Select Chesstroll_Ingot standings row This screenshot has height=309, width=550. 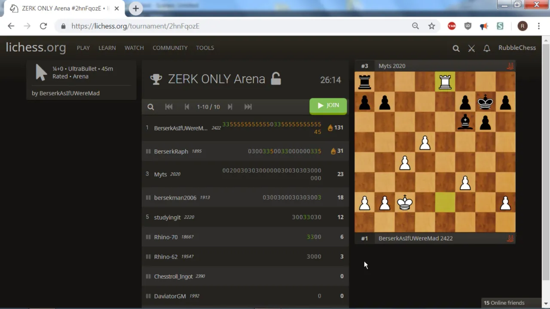coord(245,276)
